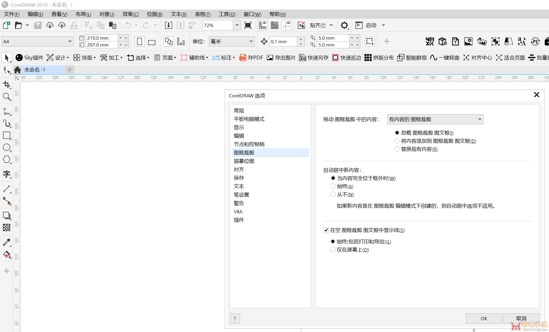Click the Export icon
This screenshot has height=332, width=549.
181,25
